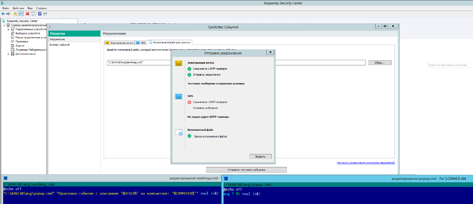Click the 'Поиск по текстовым столбцам' search field

coord(450,65)
